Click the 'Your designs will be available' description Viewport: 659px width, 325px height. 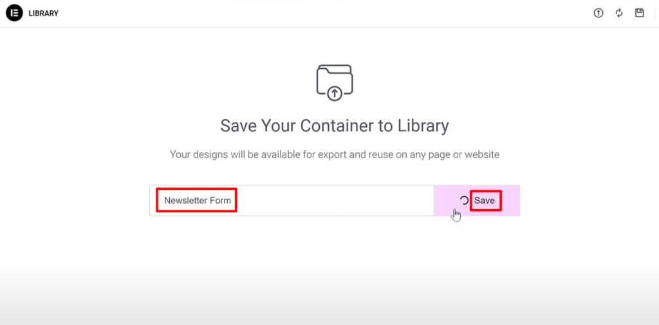[x=335, y=154]
